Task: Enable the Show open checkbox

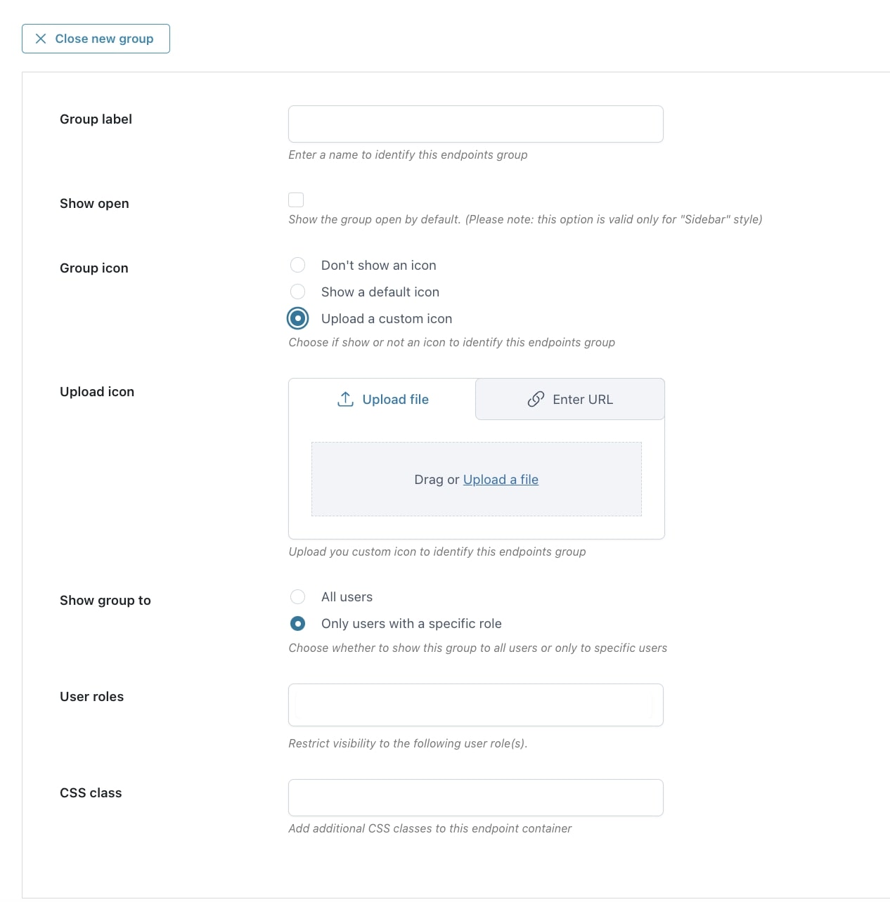Action: [296, 200]
